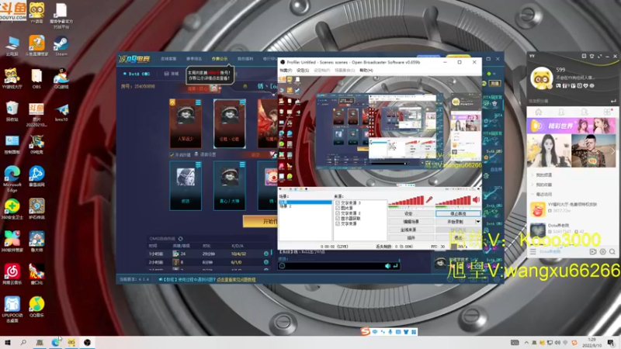Adjust OBS desktop audio volume bar

tap(453, 201)
